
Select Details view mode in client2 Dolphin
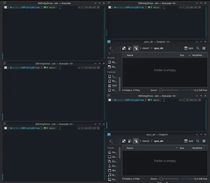[136, 141]
